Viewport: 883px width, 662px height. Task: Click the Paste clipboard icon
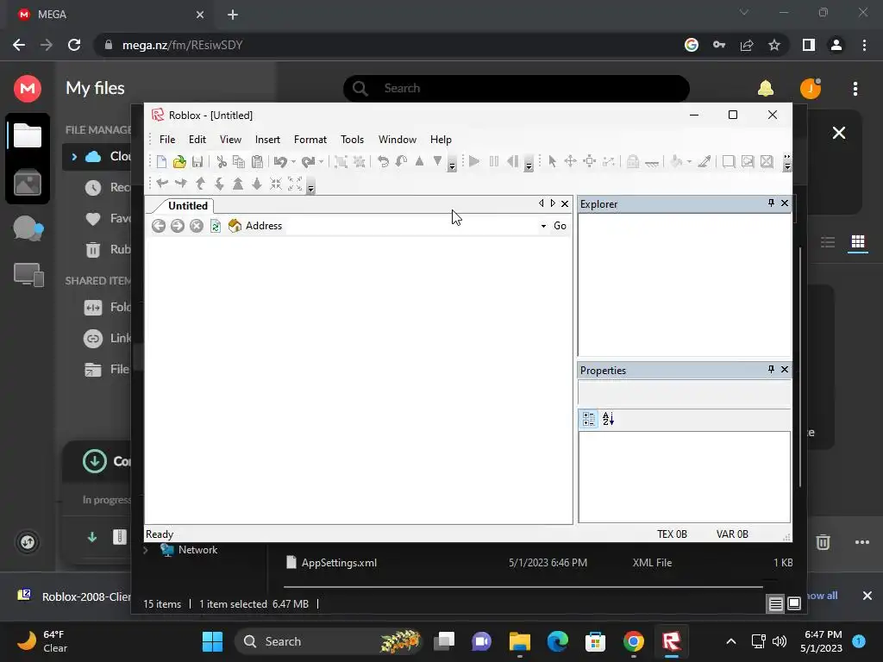(x=257, y=162)
